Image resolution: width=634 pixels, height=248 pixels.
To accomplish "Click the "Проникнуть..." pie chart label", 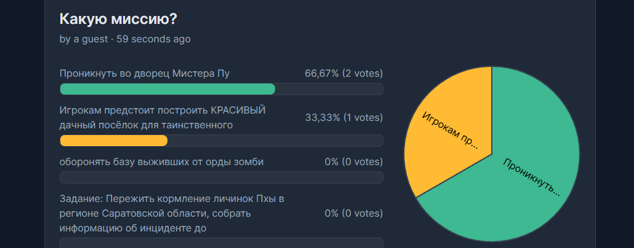I will pyautogui.click(x=532, y=177).
